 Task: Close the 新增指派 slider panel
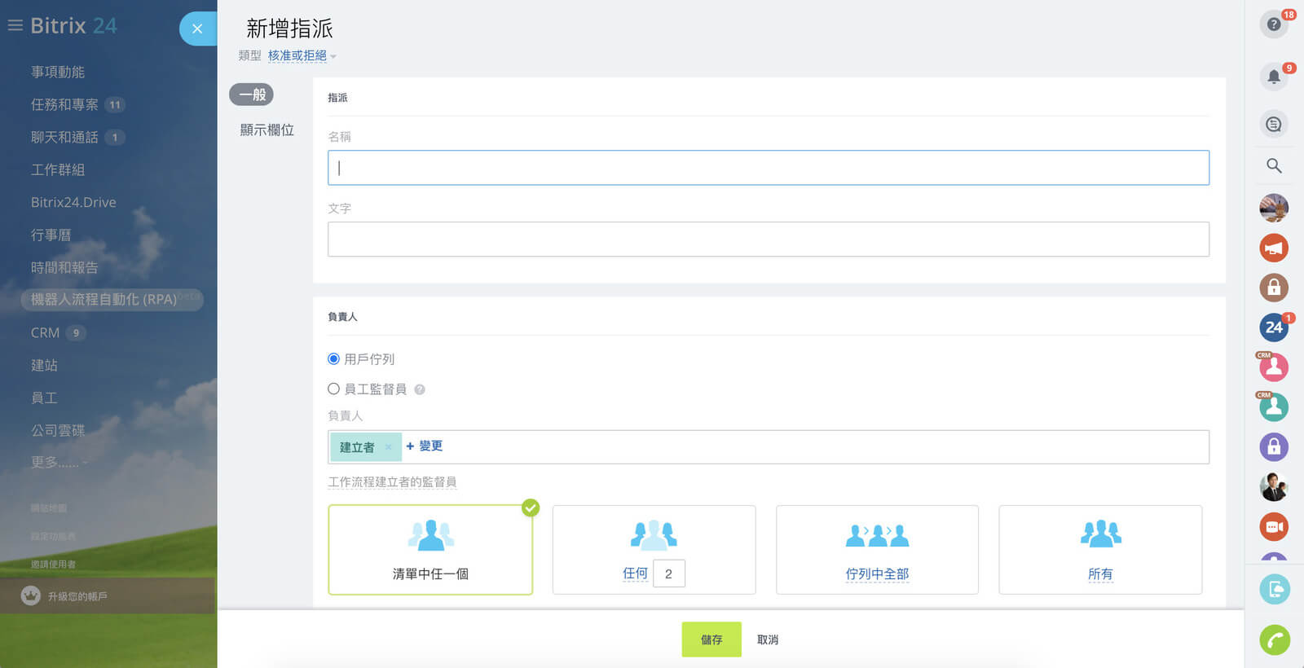tap(197, 29)
